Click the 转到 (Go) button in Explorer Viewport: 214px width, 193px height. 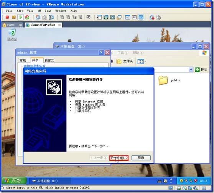201,69
